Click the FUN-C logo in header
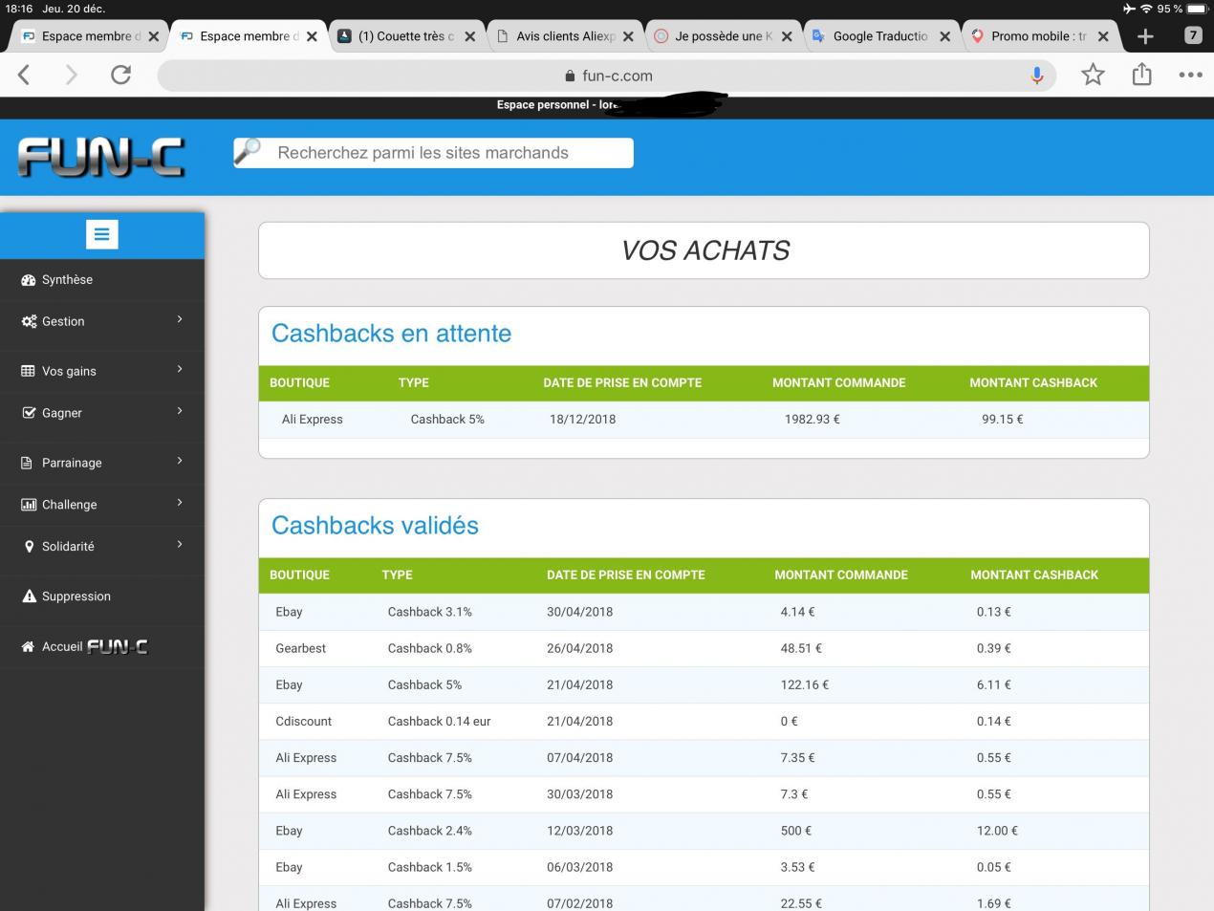Viewport: 1214px width, 911px height. coord(101,158)
